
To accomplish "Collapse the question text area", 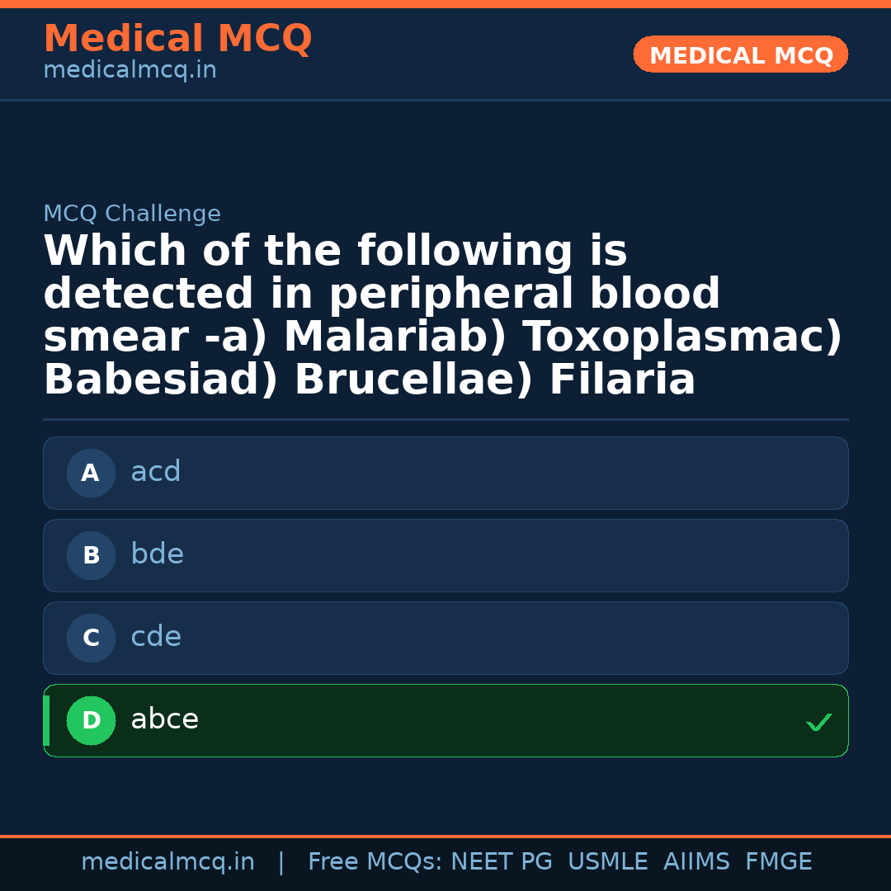I will tap(445, 313).
